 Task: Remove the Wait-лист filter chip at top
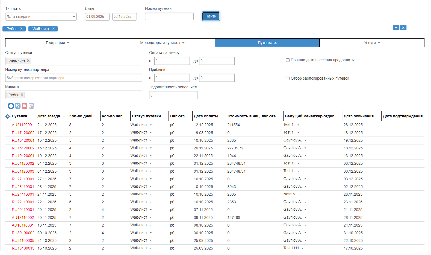(54, 29)
